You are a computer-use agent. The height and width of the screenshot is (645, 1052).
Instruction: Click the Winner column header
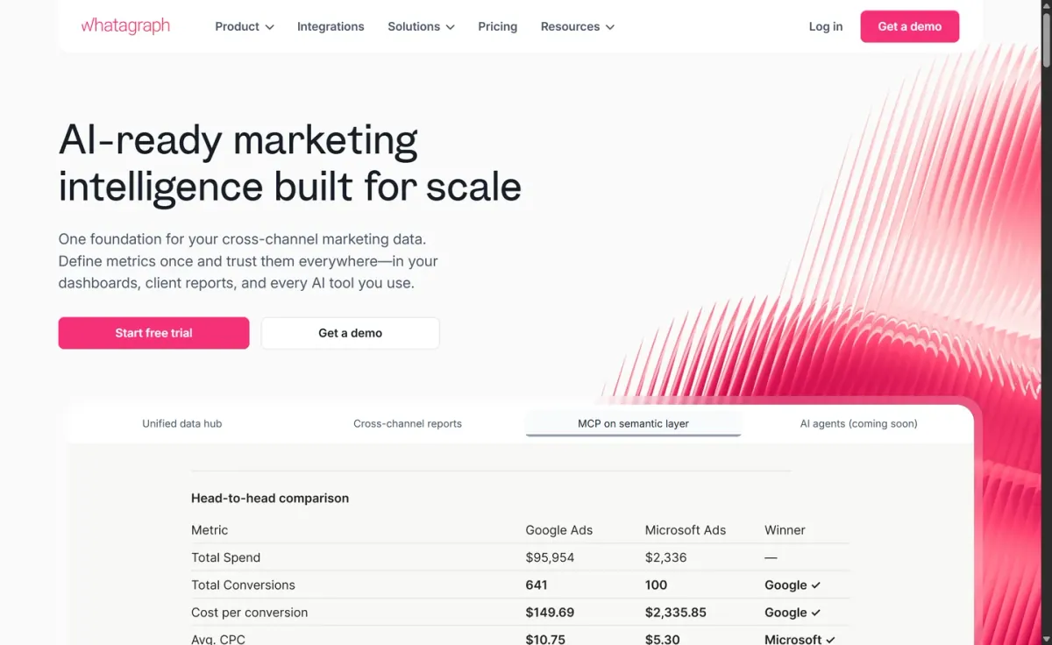pyautogui.click(x=785, y=530)
